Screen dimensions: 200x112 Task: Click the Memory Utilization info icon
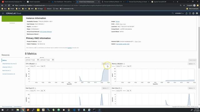pyautogui.click(x=124, y=64)
